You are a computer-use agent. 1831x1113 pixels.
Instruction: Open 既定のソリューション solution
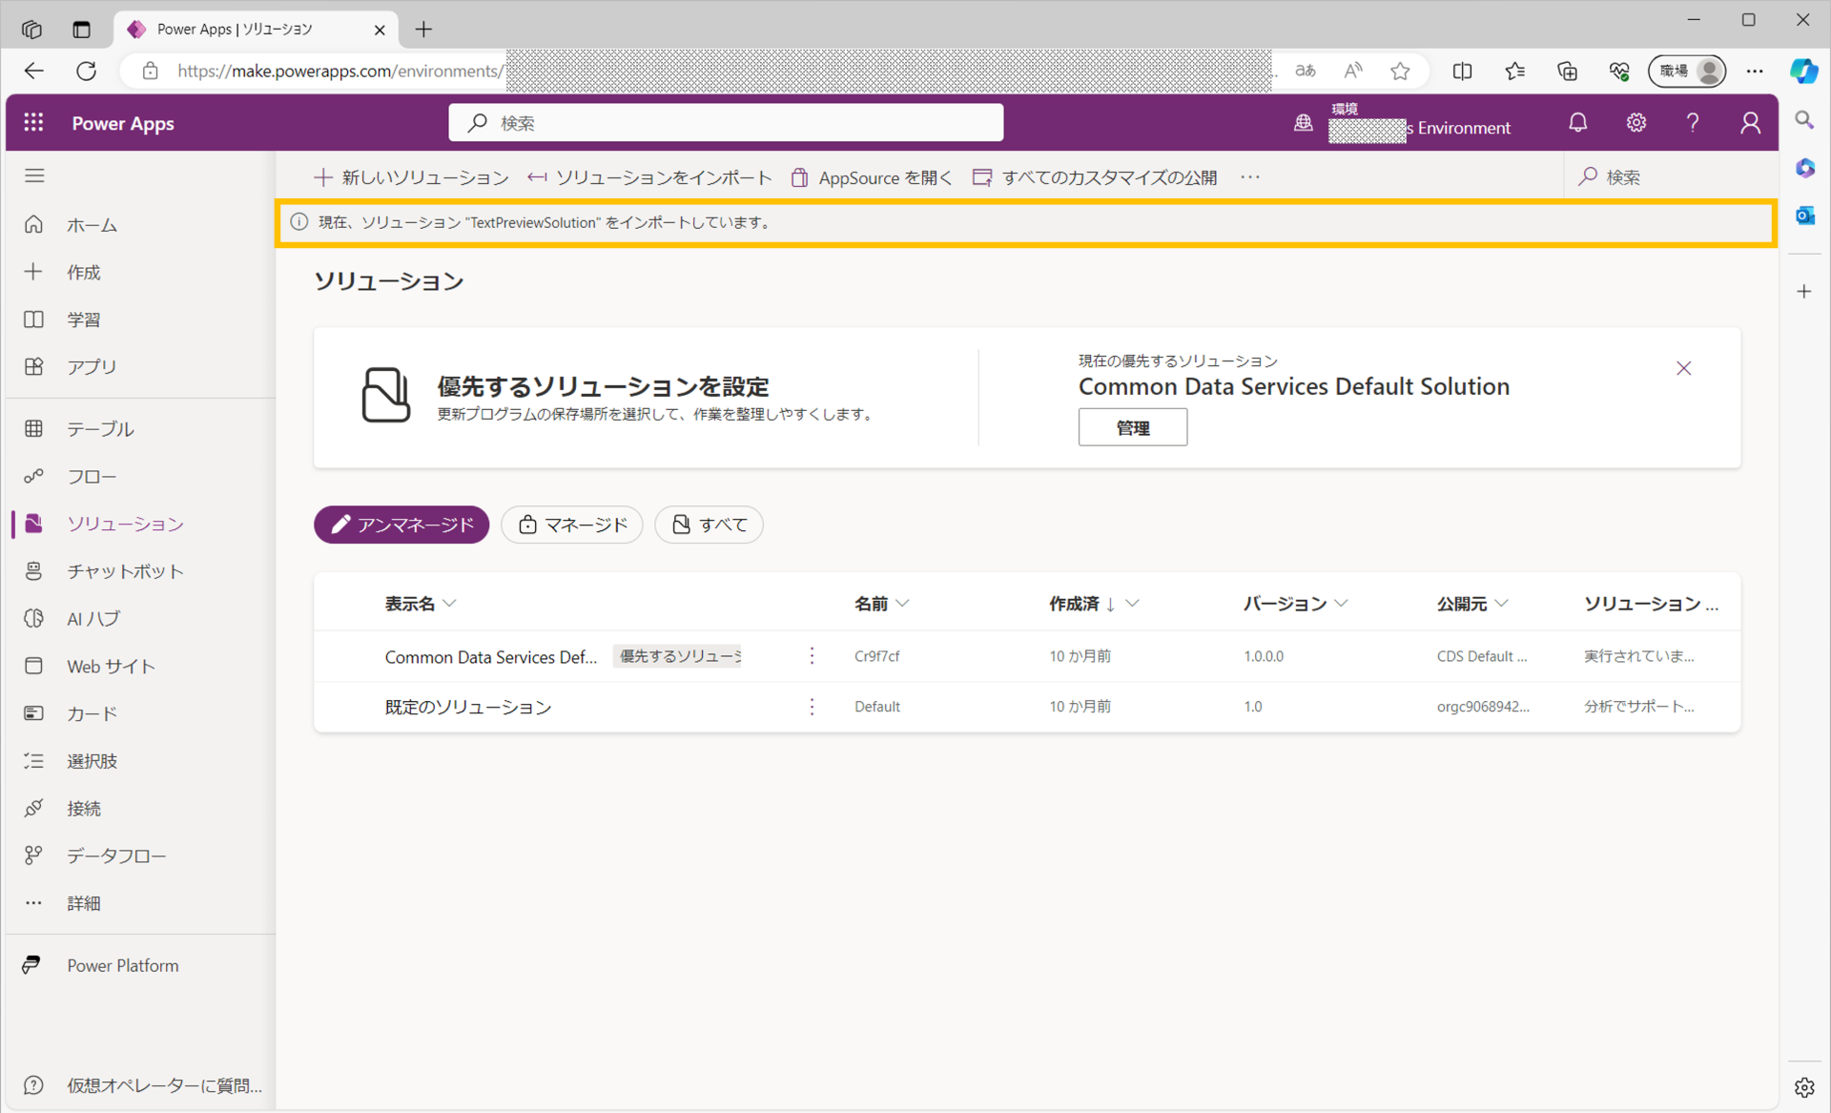click(x=468, y=707)
